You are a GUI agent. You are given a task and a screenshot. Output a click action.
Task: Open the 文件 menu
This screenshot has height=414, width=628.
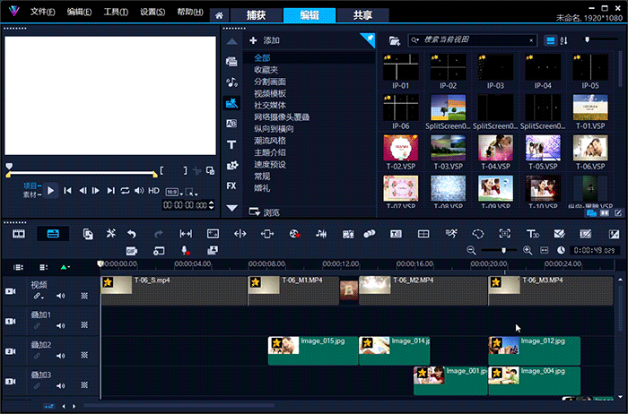[42, 12]
